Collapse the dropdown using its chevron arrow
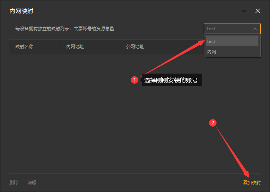 255,29
